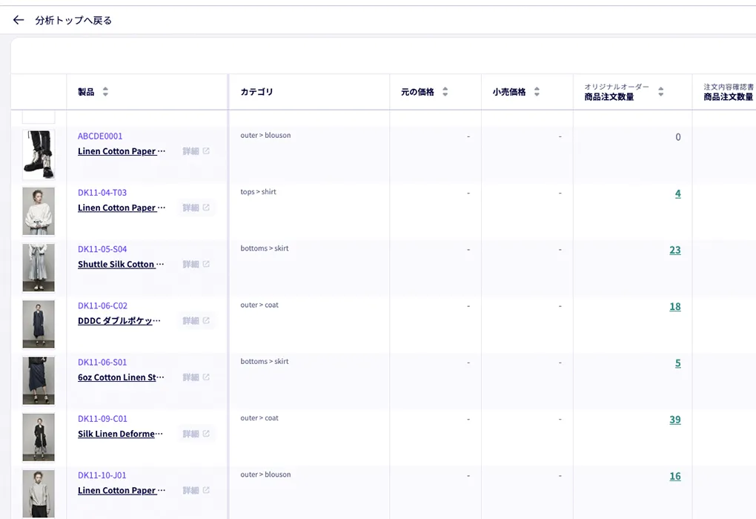The width and height of the screenshot is (756, 519).
Task: Open 詳細 external link for DK11-05-S04
Action: point(196,264)
